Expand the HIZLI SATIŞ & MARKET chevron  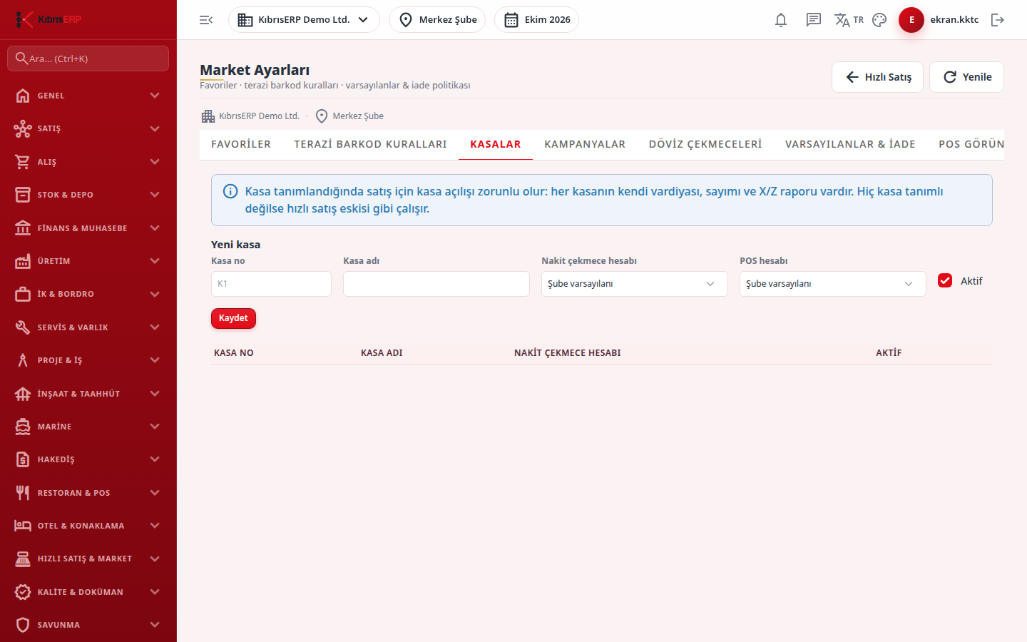[155, 559]
